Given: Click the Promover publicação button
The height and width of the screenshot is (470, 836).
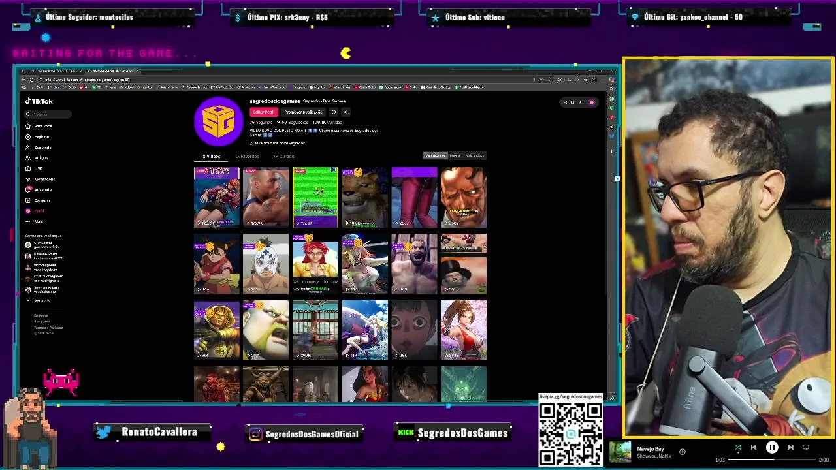Looking at the screenshot, I should [x=303, y=112].
